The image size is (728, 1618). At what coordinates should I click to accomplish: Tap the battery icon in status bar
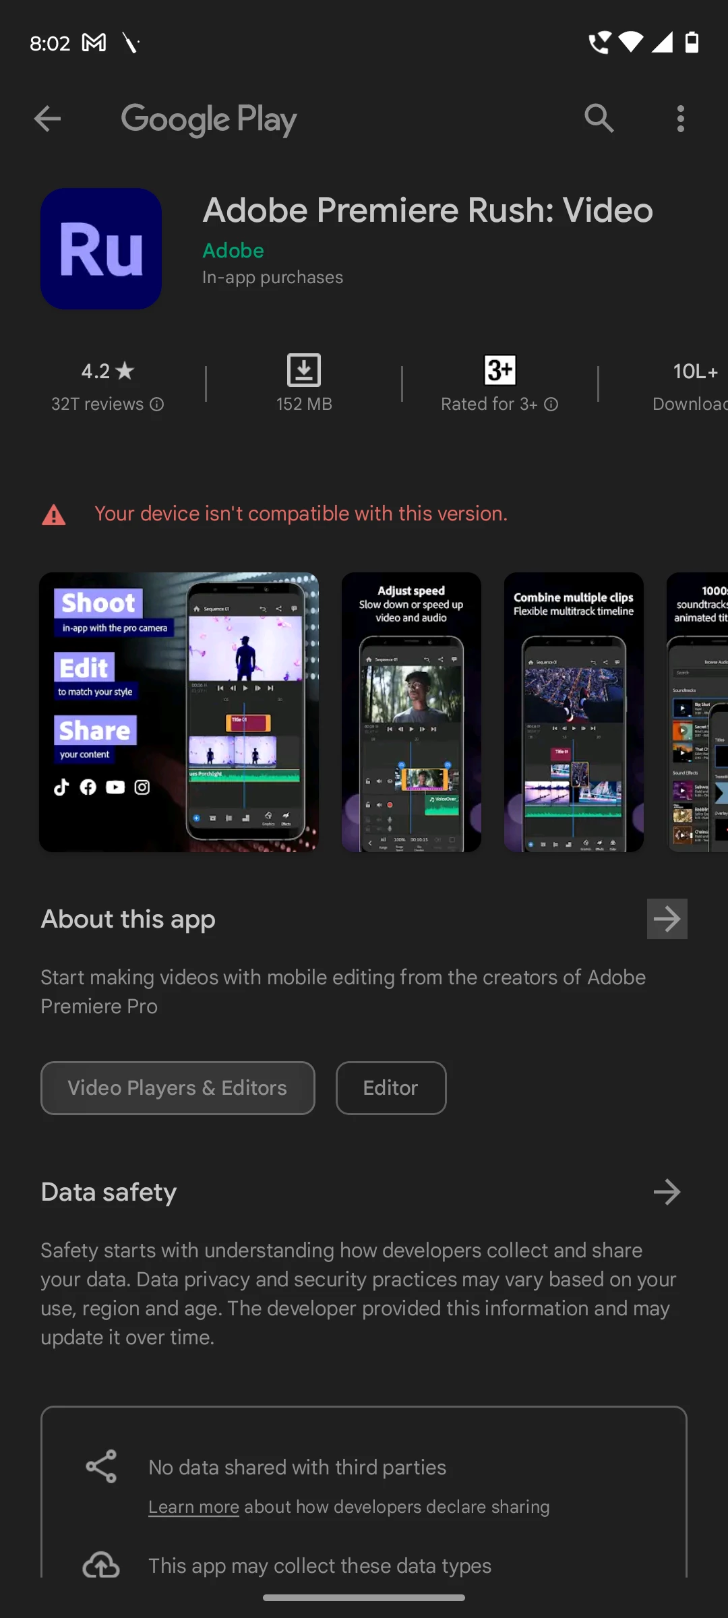692,42
